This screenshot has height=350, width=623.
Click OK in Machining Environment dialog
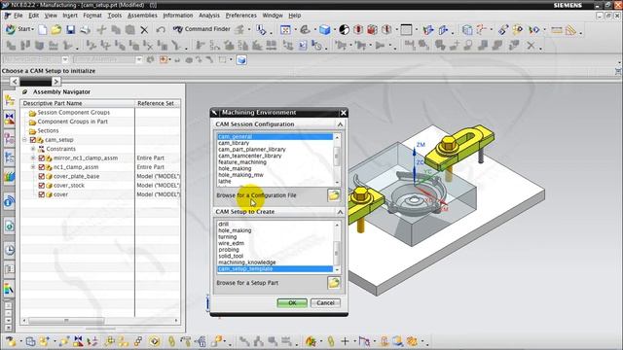pyautogui.click(x=292, y=302)
